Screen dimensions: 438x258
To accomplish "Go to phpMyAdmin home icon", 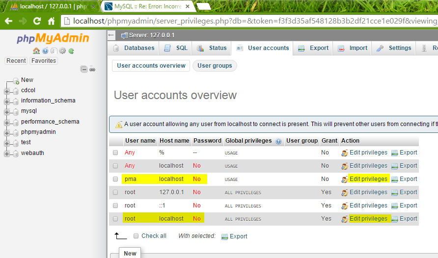I will pyautogui.click(x=36, y=51).
